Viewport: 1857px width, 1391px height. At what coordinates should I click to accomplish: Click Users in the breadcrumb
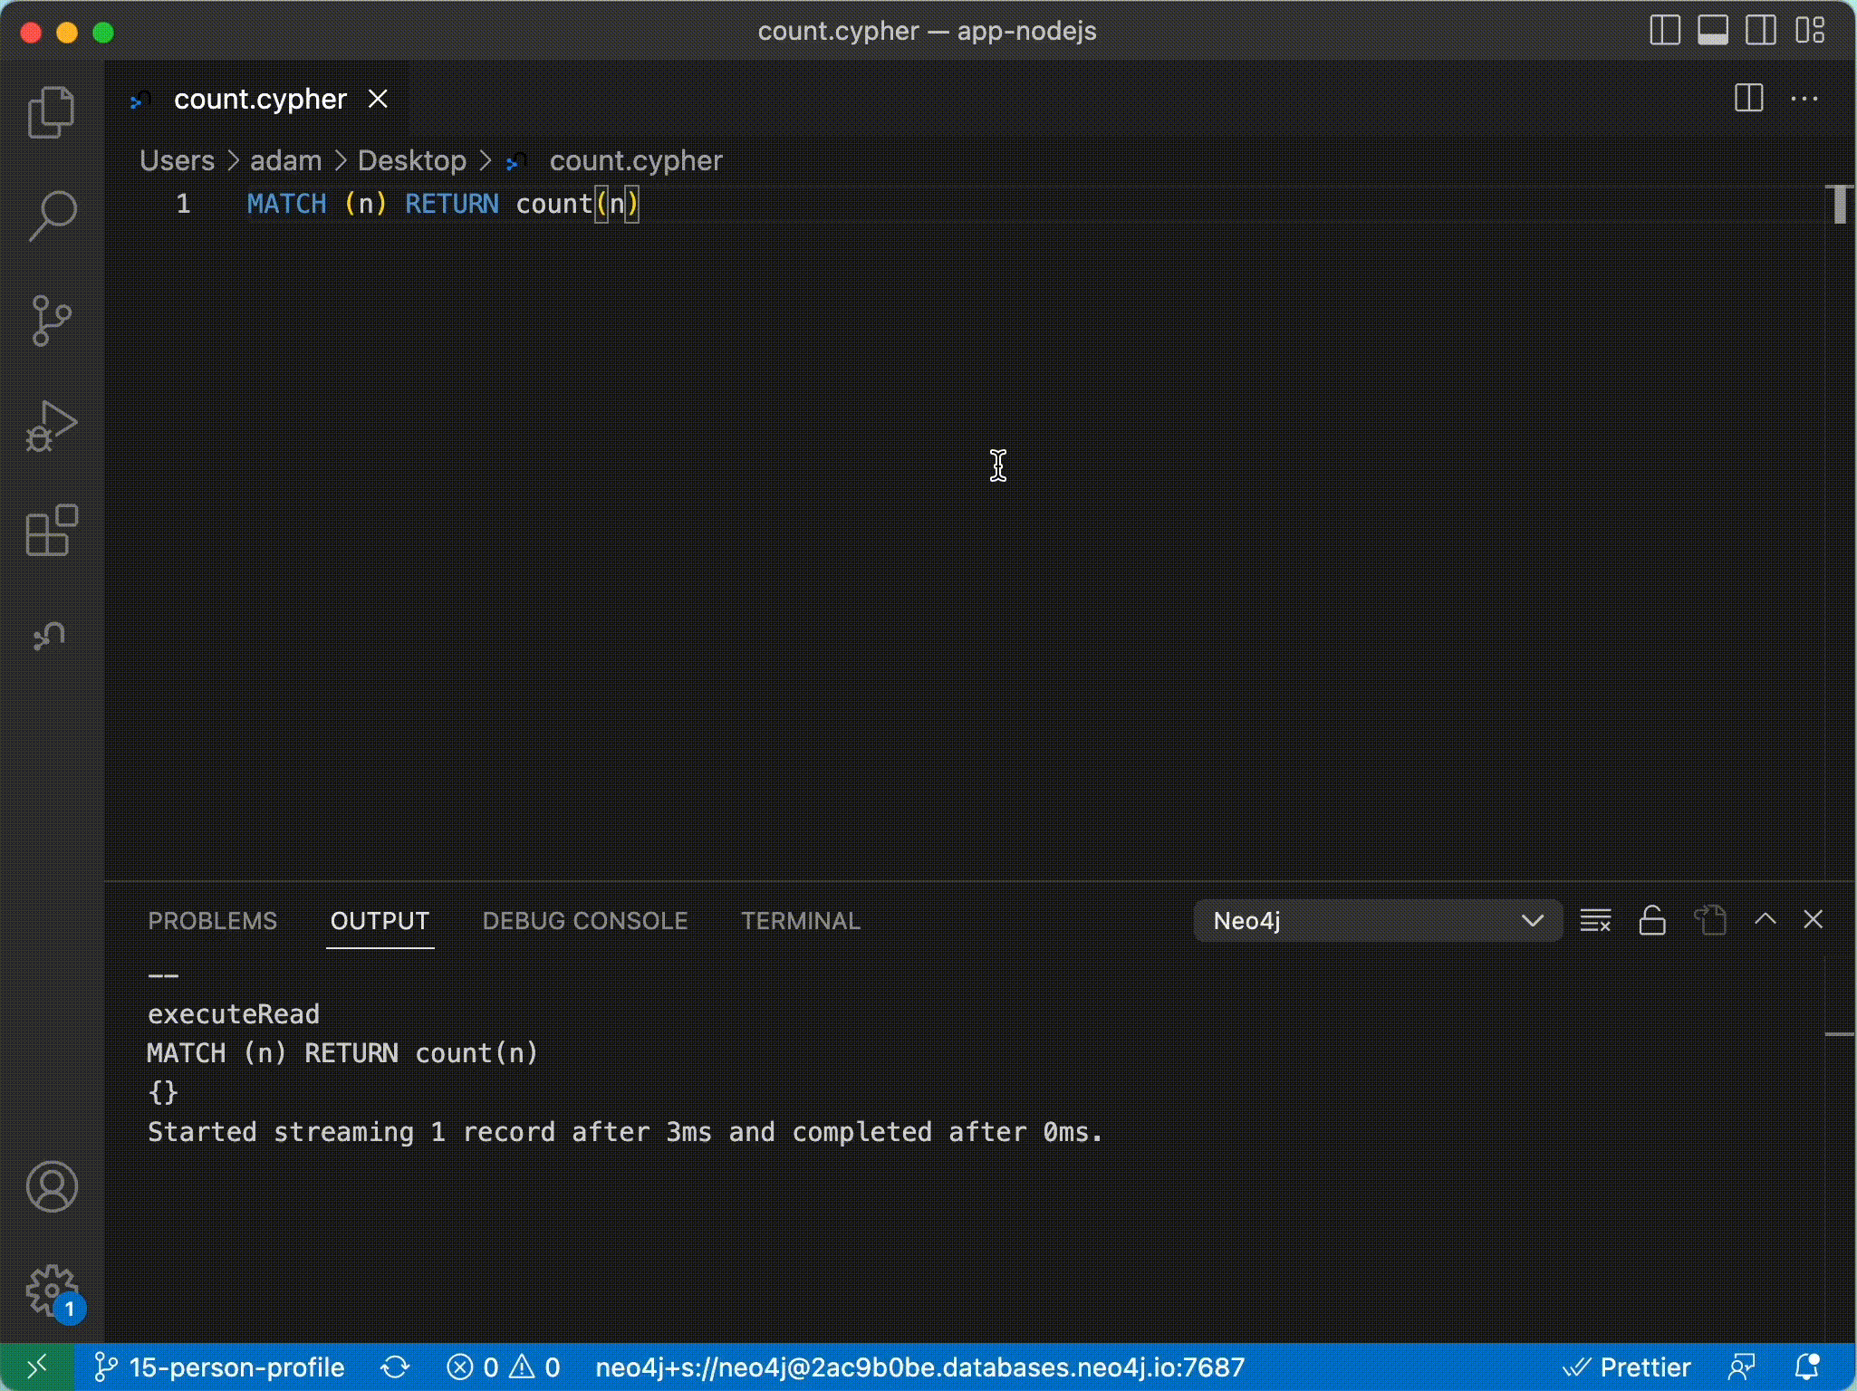[177, 160]
